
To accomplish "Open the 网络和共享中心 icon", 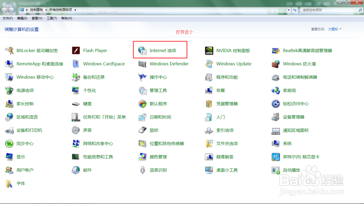I will point(76,144).
